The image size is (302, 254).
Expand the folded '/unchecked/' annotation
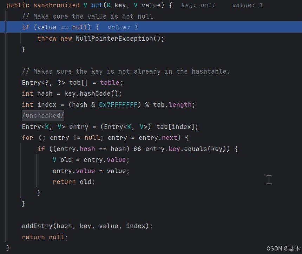[x=43, y=116]
